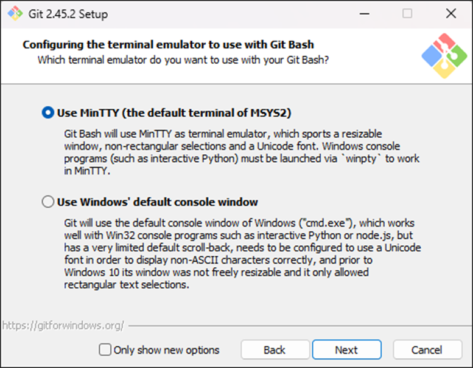Minimize the Git Setup window
473x368 pixels.
[x=365, y=13]
